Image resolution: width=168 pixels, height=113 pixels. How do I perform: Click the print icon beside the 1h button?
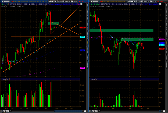130,2
